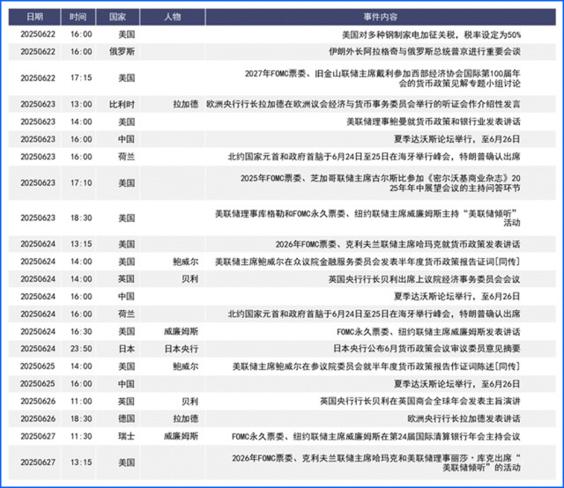Image resolution: width=564 pixels, height=488 pixels.
Task: Click the 欧洲央行行长拉加德发表讲话 event
Action: point(464,418)
